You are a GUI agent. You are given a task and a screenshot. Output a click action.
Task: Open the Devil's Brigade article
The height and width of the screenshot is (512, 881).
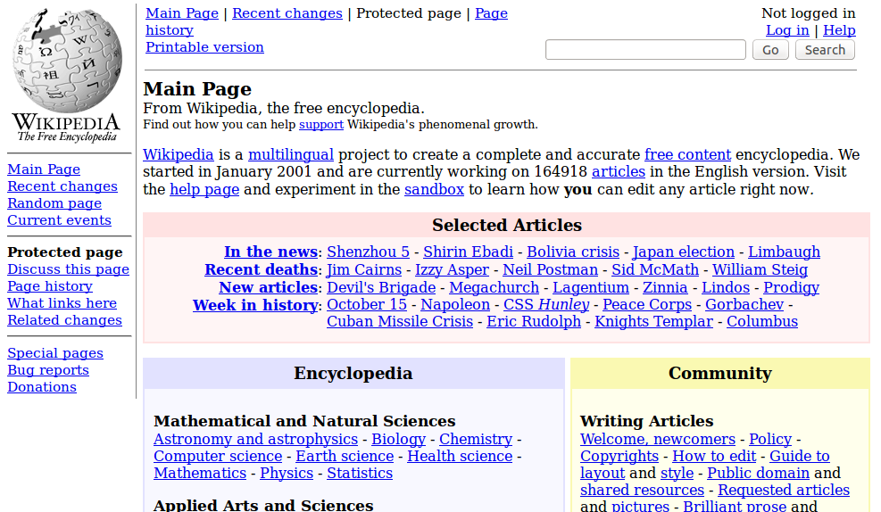(x=381, y=287)
